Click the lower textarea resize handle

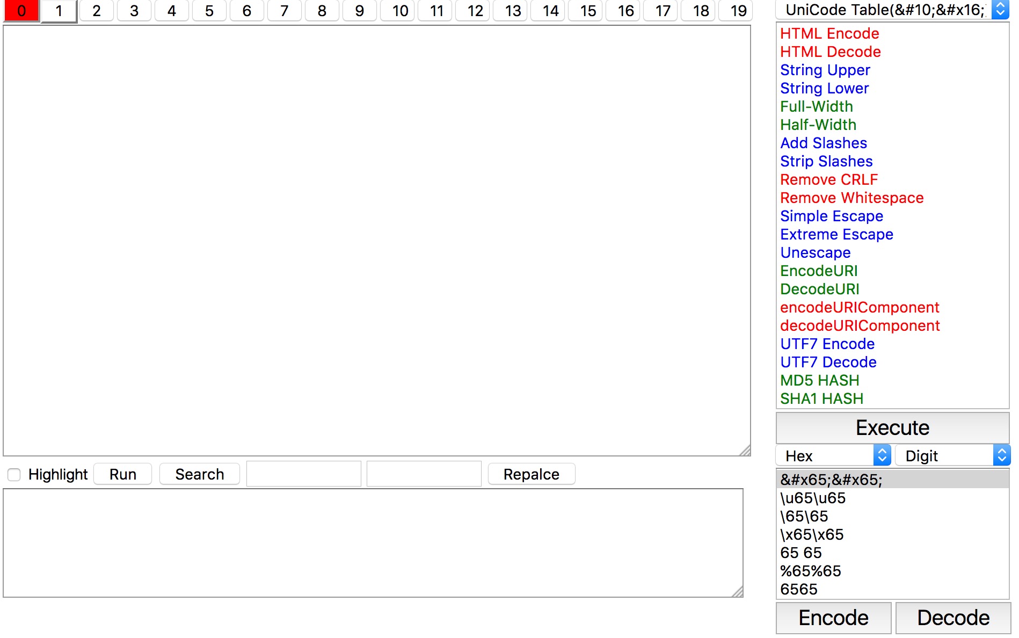tap(738, 592)
